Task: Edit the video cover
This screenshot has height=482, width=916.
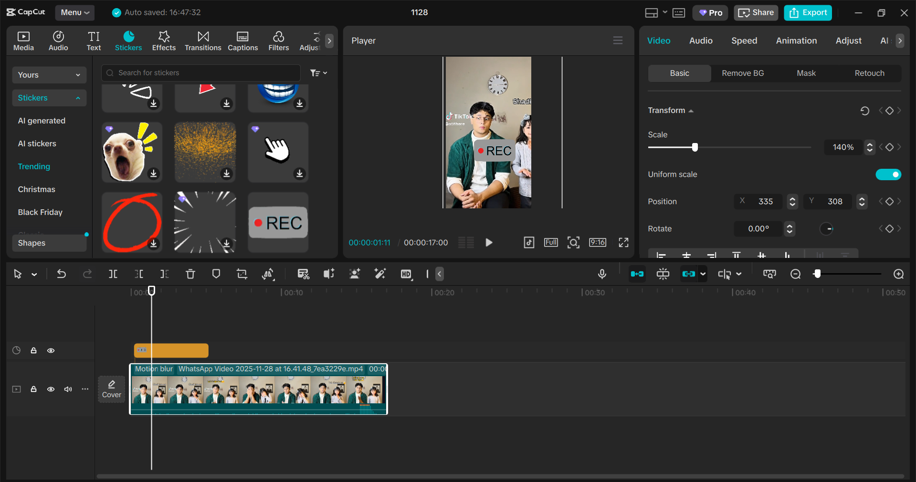Action: [x=111, y=389]
